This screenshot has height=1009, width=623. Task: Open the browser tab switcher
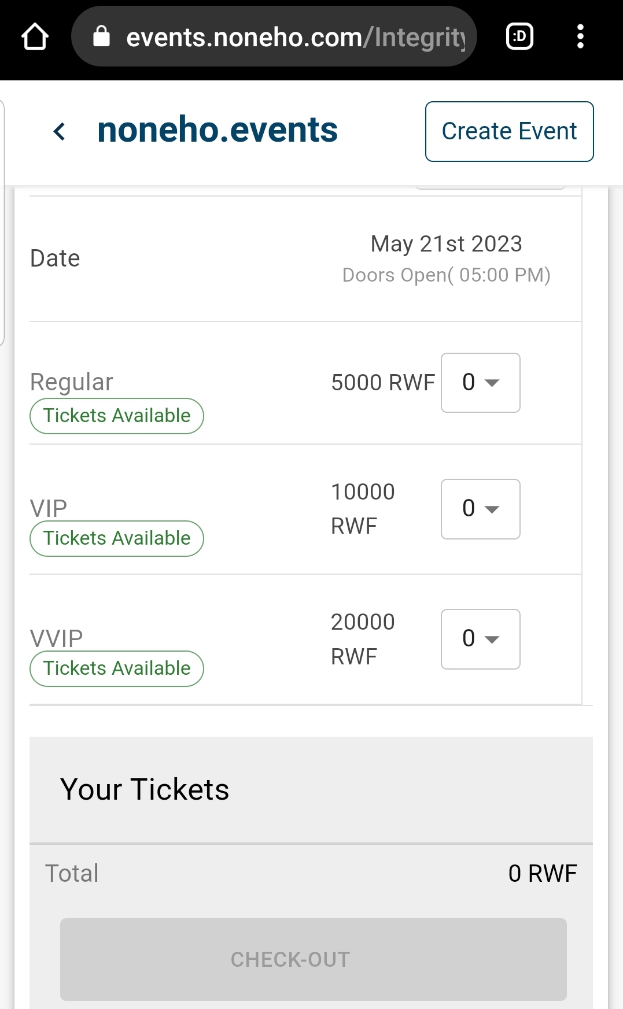pyautogui.click(x=519, y=37)
